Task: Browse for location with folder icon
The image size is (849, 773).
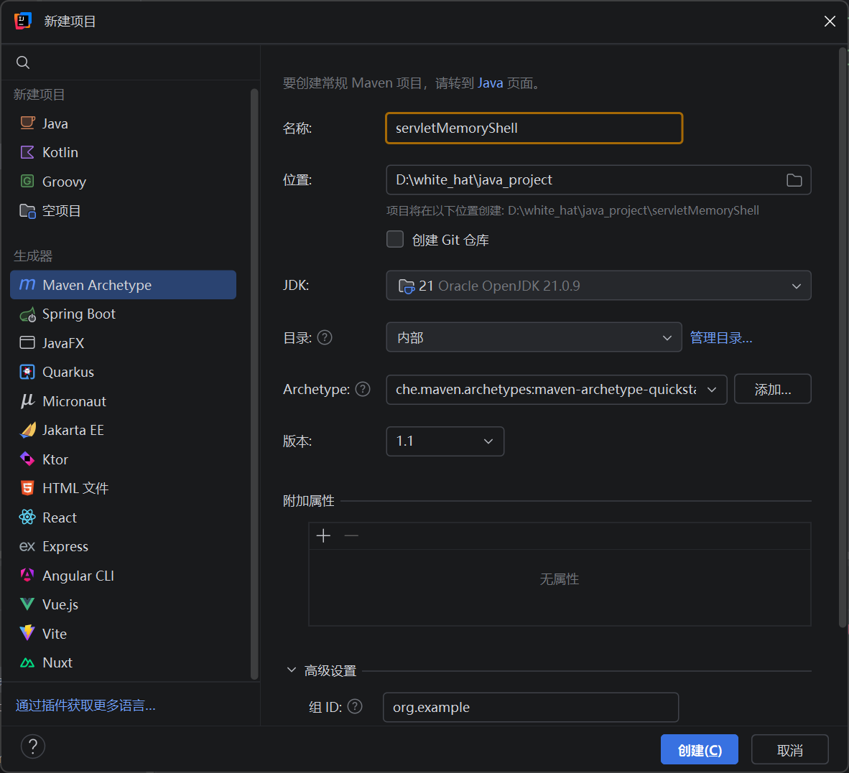Action: coord(794,180)
